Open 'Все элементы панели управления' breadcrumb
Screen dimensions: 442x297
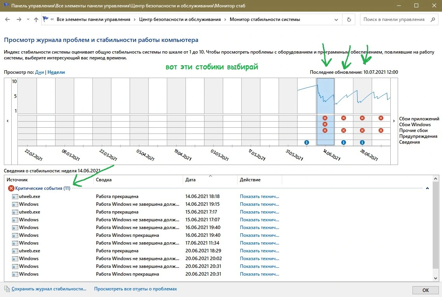point(93,19)
